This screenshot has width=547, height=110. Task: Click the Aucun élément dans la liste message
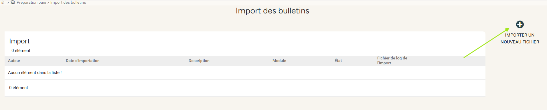click(x=35, y=73)
